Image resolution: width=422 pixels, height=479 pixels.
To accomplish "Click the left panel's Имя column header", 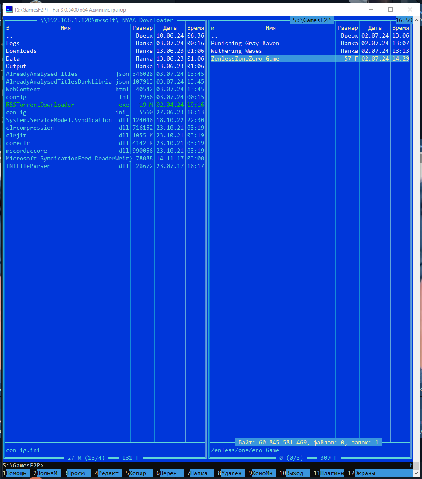I will 66,28.
